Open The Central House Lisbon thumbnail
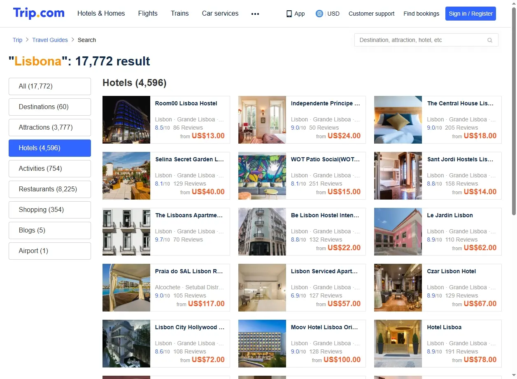This screenshot has width=517, height=379. 398,120
